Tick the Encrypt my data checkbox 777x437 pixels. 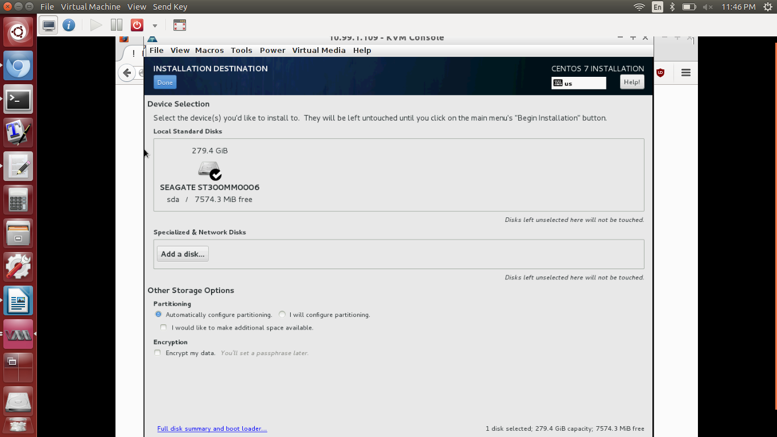pyautogui.click(x=158, y=353)
